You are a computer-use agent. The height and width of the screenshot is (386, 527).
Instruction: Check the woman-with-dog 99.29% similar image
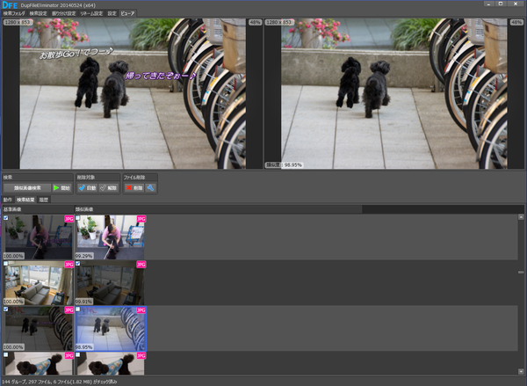click(x=77, y=218)
